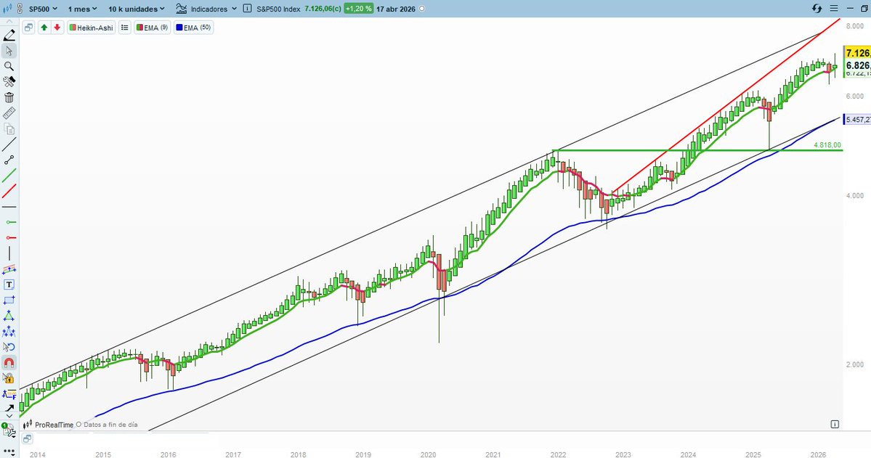Image resolution: width=871 pixels, height=458 pixels.
Task: Pick the red trend line tool
Action: [x=9, y=191]
